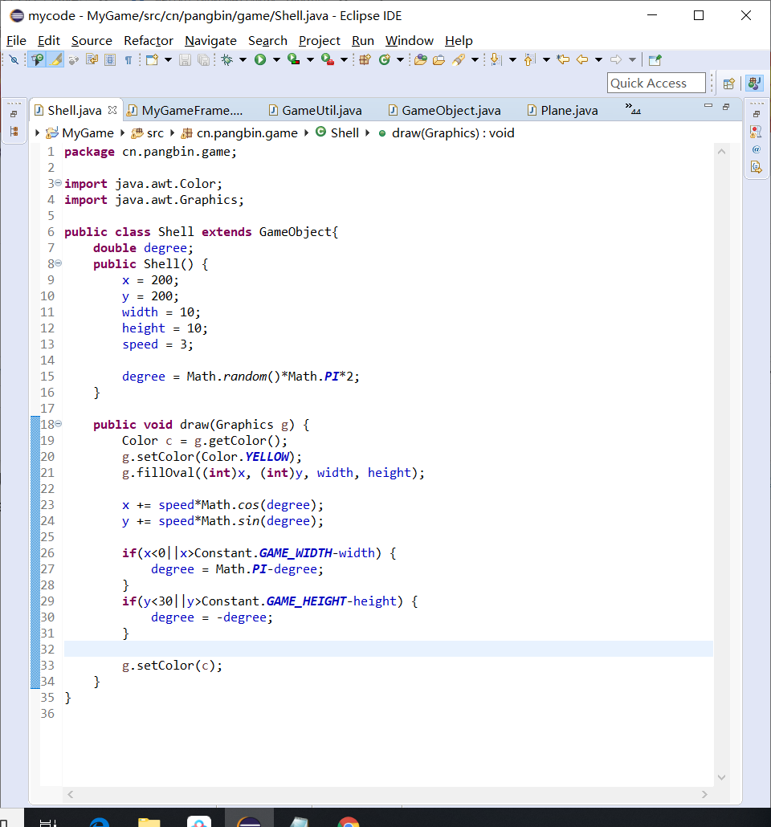Open the External Tools dropdown arrow
Viewport: 771px width, 827px height.
(344, 59)
